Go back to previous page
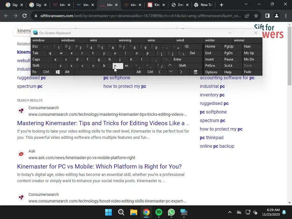This screenshot has height=219, width=292. pyautogui.click(x=6, y=16)
